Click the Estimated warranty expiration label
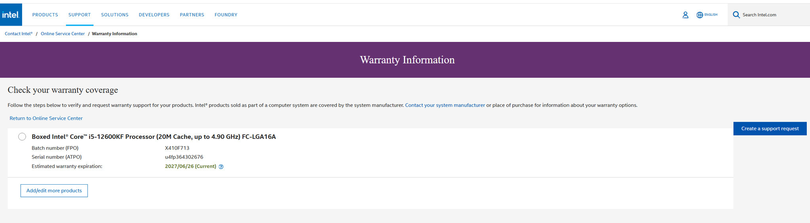Image resolution: width=810 pixels, height=223 pixels. click(x=67, y=166)
